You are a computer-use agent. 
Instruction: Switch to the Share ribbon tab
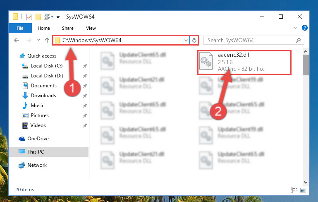[68, 28]
